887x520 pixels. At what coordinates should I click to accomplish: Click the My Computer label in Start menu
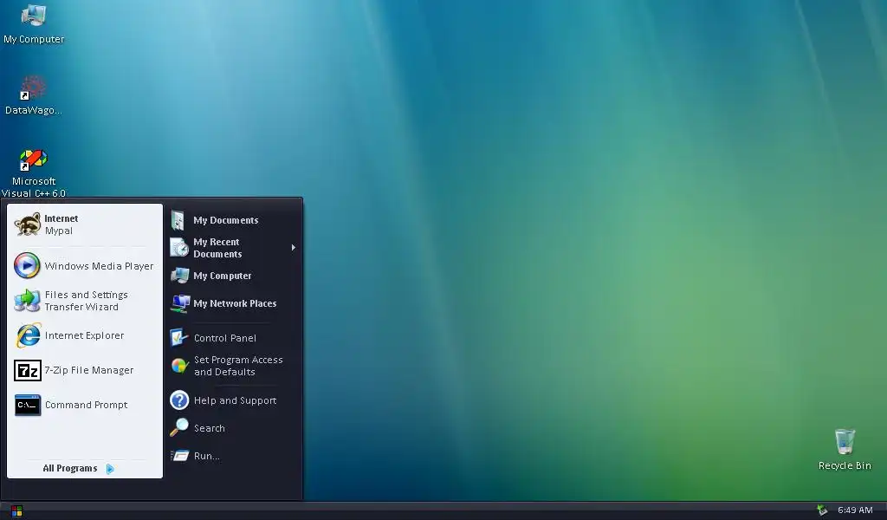pyautogui.click(x=223, y=276)
